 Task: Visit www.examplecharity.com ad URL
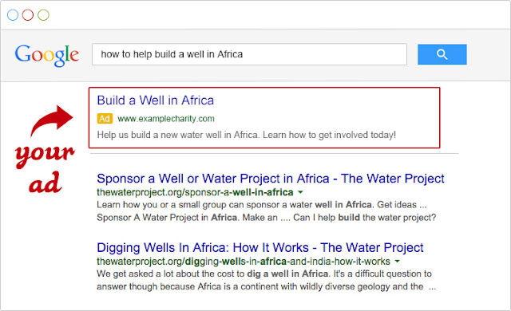pyautogui.click(x=166, y=119)
